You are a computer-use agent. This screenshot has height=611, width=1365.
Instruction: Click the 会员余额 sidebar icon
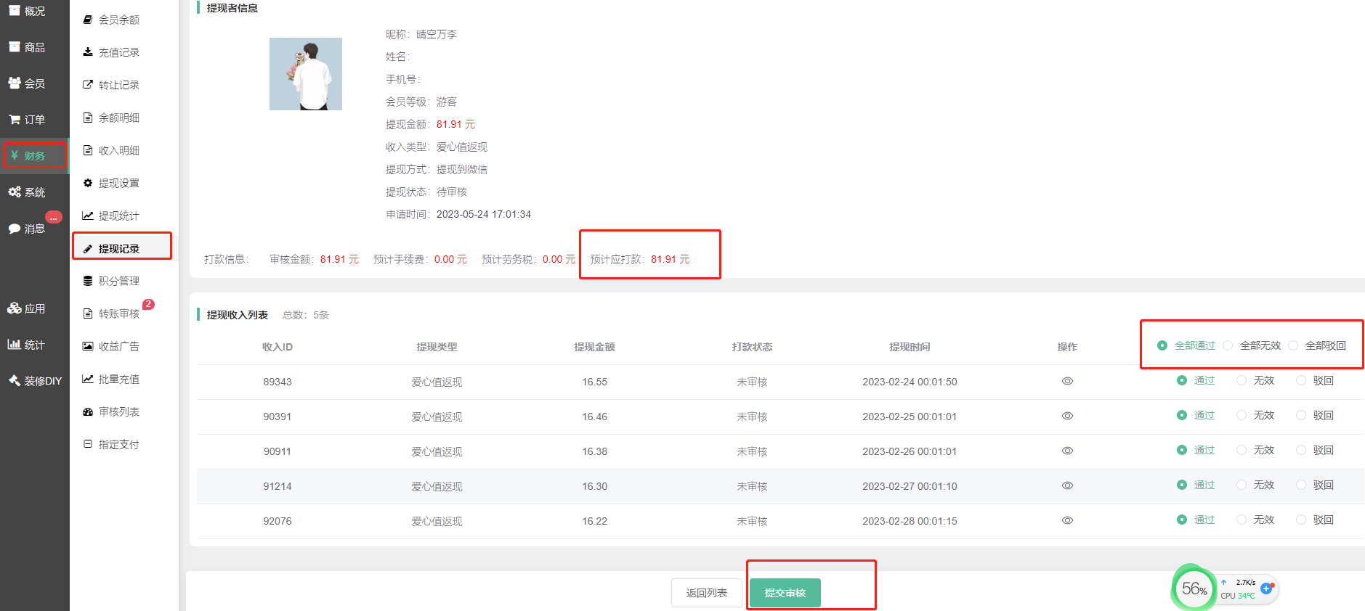pyautogui.click(x=88, y=20)
